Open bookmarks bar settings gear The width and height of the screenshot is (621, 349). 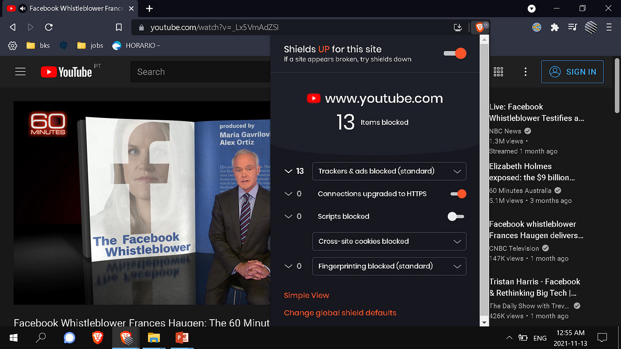[12, 46]
